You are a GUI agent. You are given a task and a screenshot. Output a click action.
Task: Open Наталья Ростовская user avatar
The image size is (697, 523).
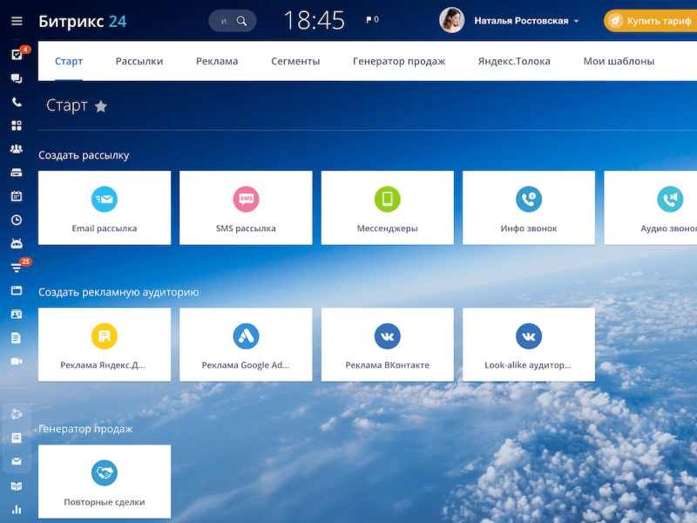(x=451, y=20)
